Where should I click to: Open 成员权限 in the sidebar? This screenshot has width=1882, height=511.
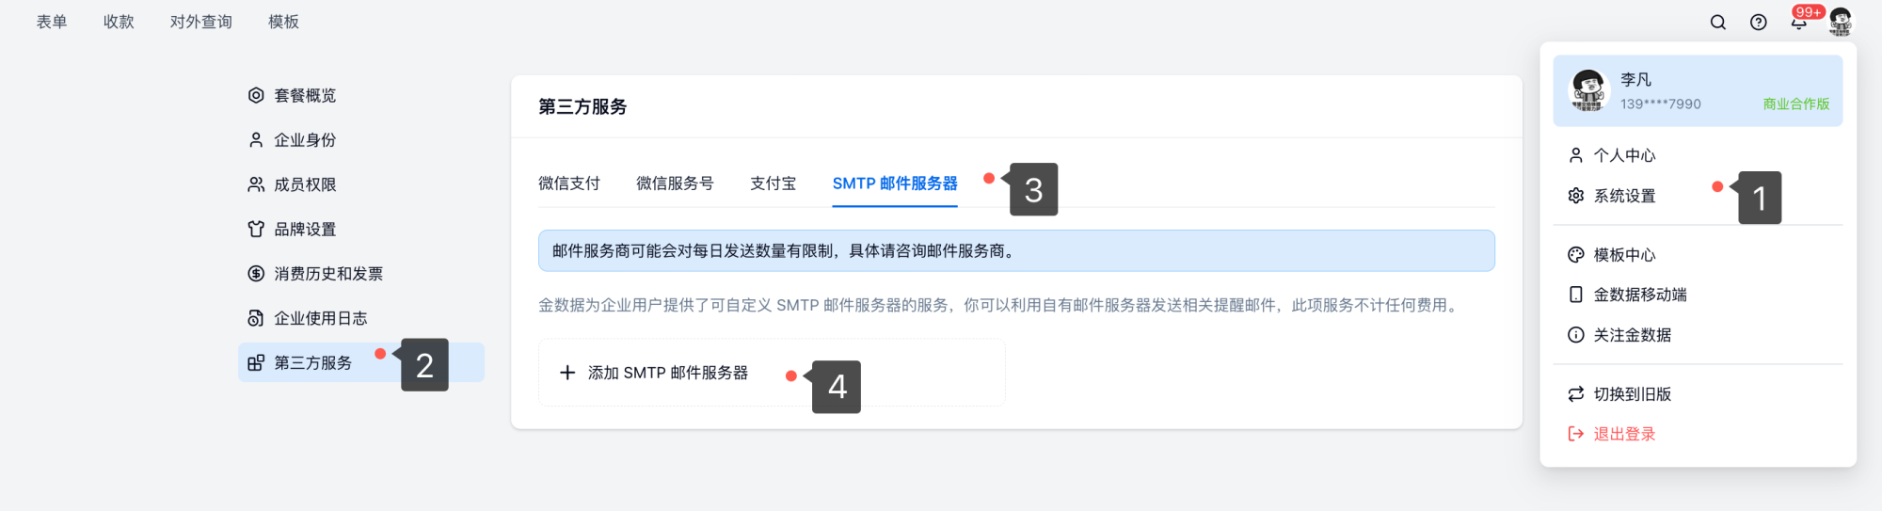(x=304, y=184)
